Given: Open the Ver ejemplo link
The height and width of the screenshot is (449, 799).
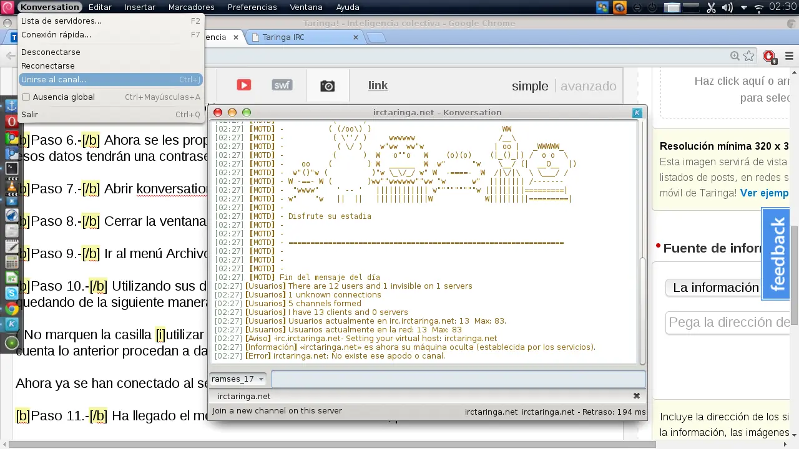Looking at the screenshot, I should pyautogui.click(x=765, y=193).
